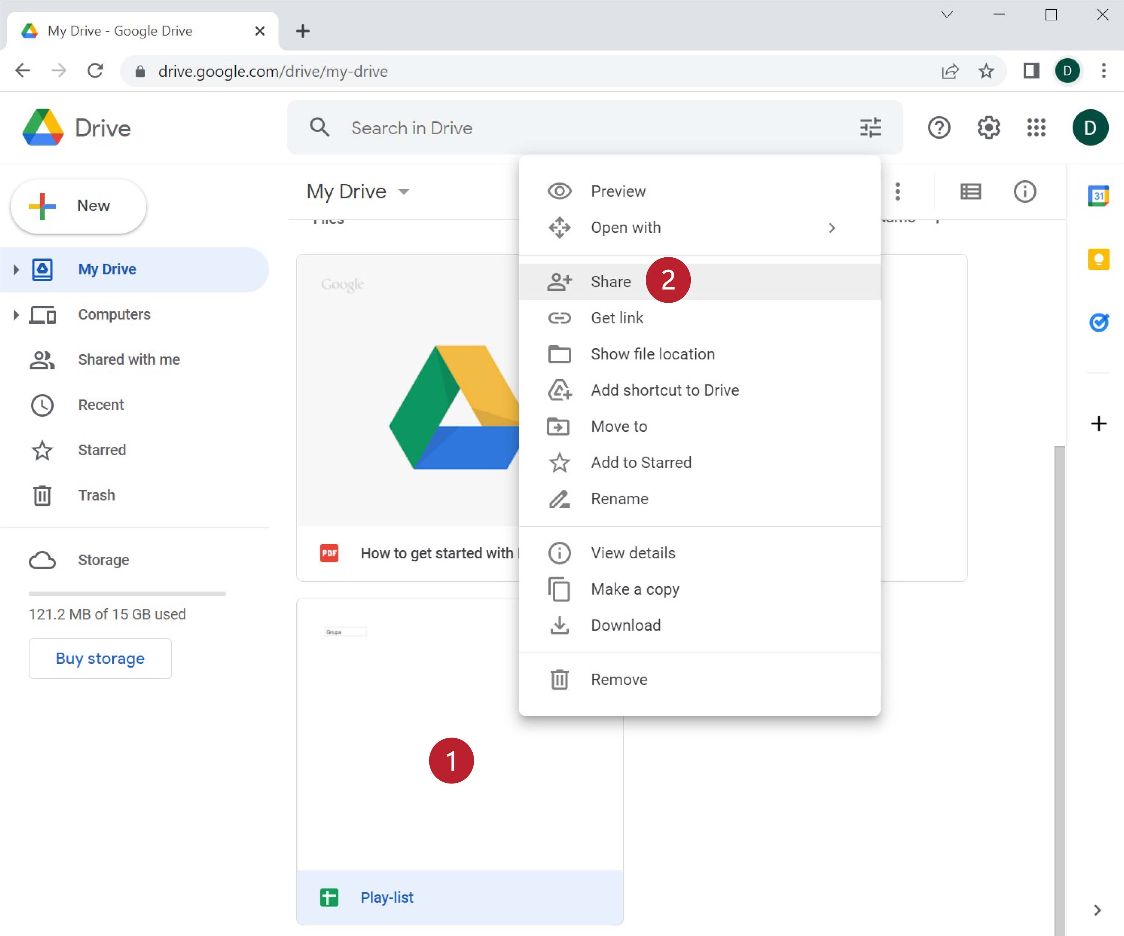Expand My Drive tree in sidebar
The image size is (1124, 936).
[x=16, y=269]
